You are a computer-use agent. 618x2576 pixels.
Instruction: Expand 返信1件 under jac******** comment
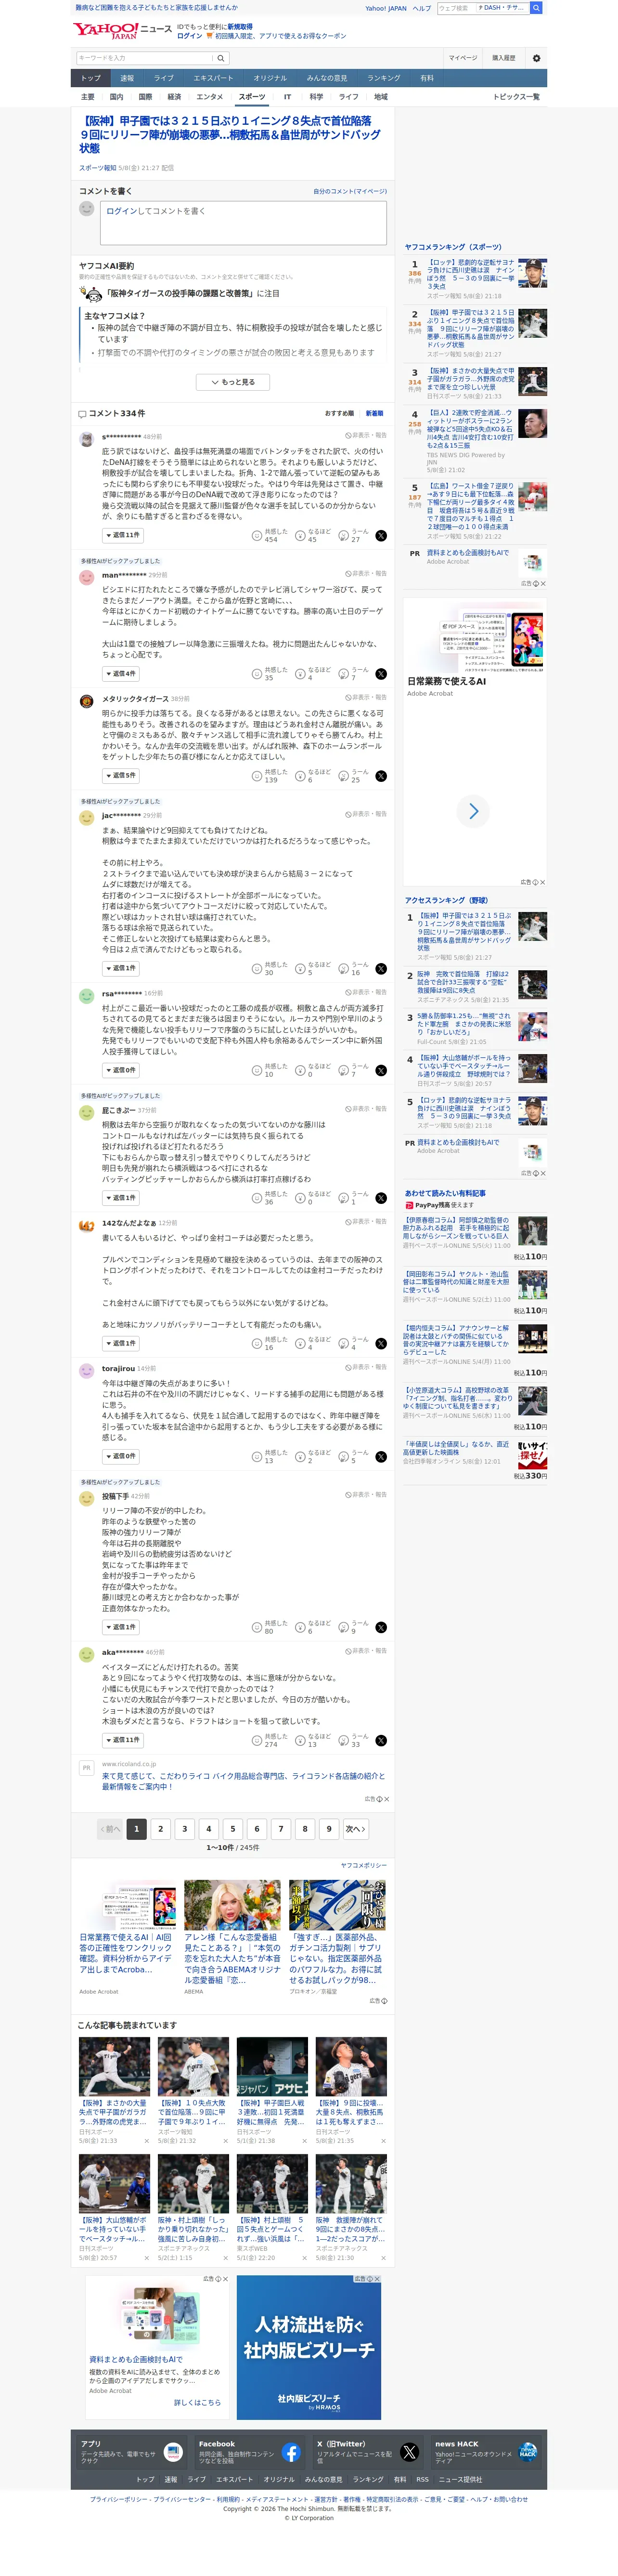coord(121,968)
